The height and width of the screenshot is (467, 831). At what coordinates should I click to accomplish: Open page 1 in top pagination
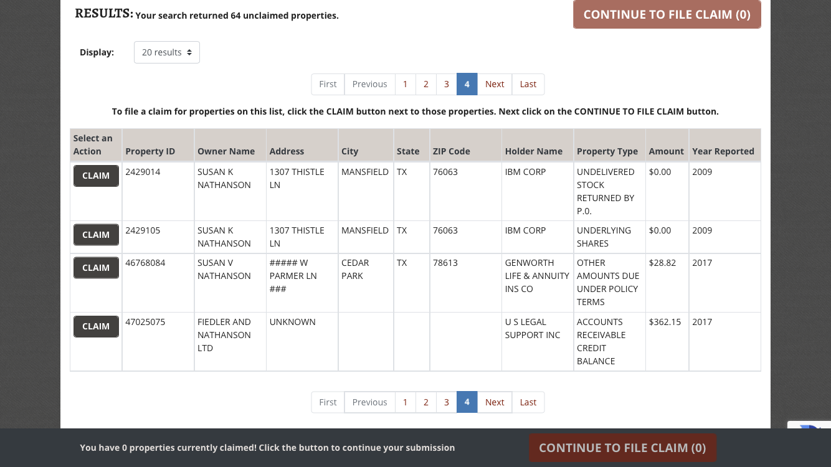click(405, 84)
